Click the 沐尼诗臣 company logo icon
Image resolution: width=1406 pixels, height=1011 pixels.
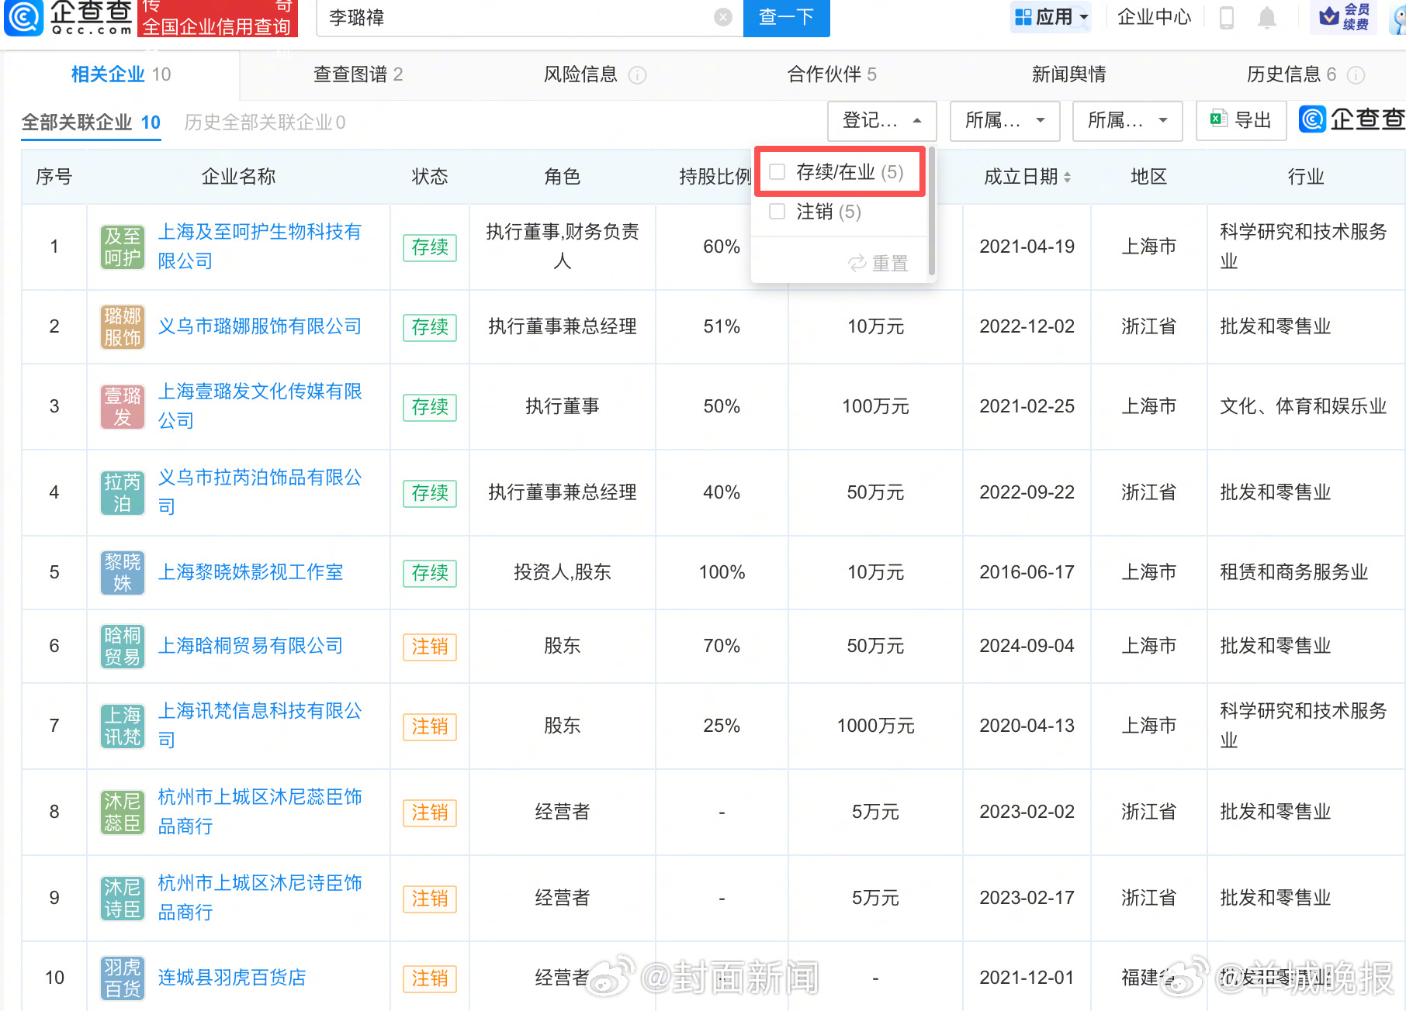[x=123, y=898]
